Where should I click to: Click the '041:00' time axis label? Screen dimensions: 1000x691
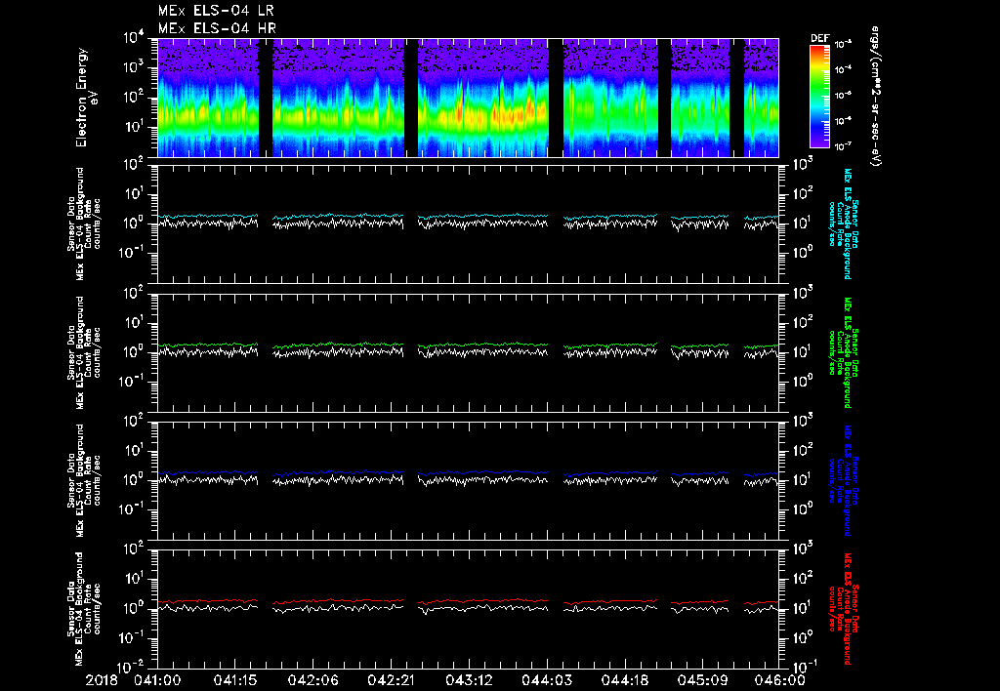pyautogui.click(x=157, y=681)
